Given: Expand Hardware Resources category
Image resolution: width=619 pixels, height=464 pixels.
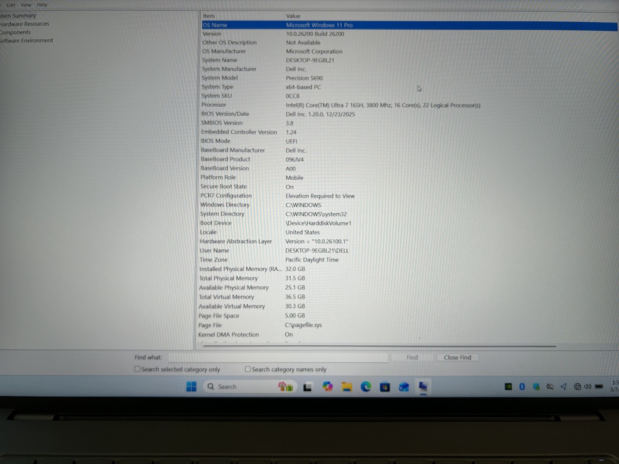Looking at the screenshot, I should (x=24, y=24).
